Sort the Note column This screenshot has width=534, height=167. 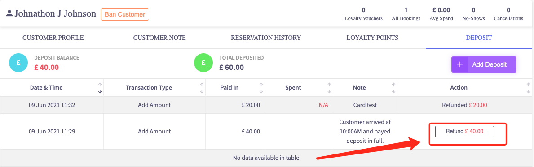(x=393, y=88)
